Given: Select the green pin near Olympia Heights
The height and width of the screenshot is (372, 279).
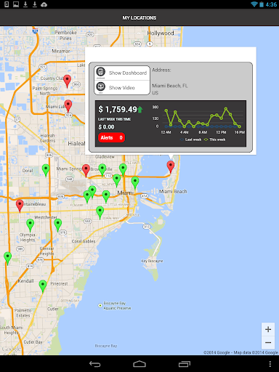Looking at the screenshot, I should pos(30,225).
